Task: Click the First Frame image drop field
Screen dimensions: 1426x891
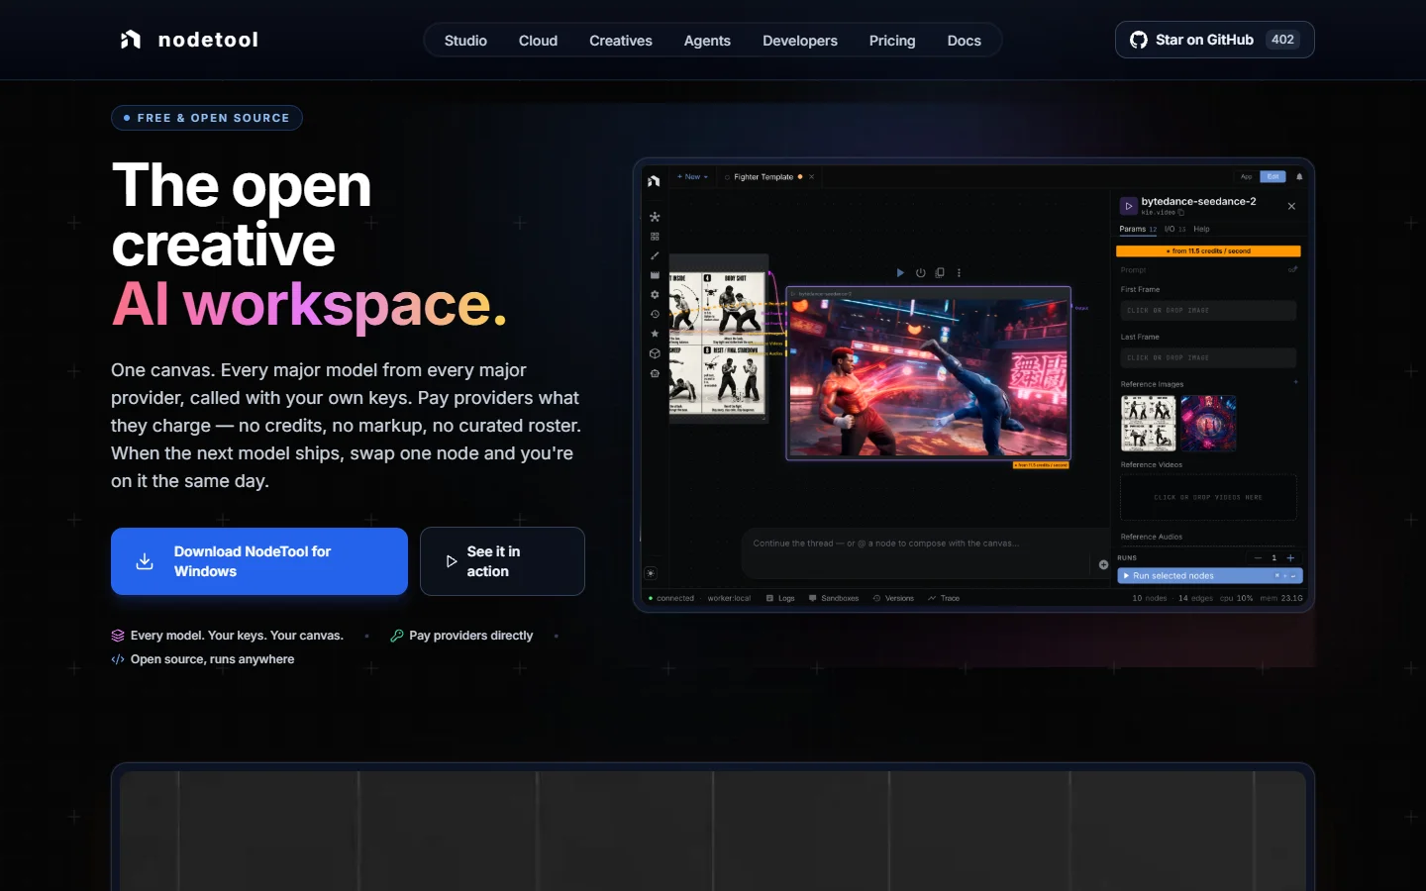Action: (x=1208, y=310)
